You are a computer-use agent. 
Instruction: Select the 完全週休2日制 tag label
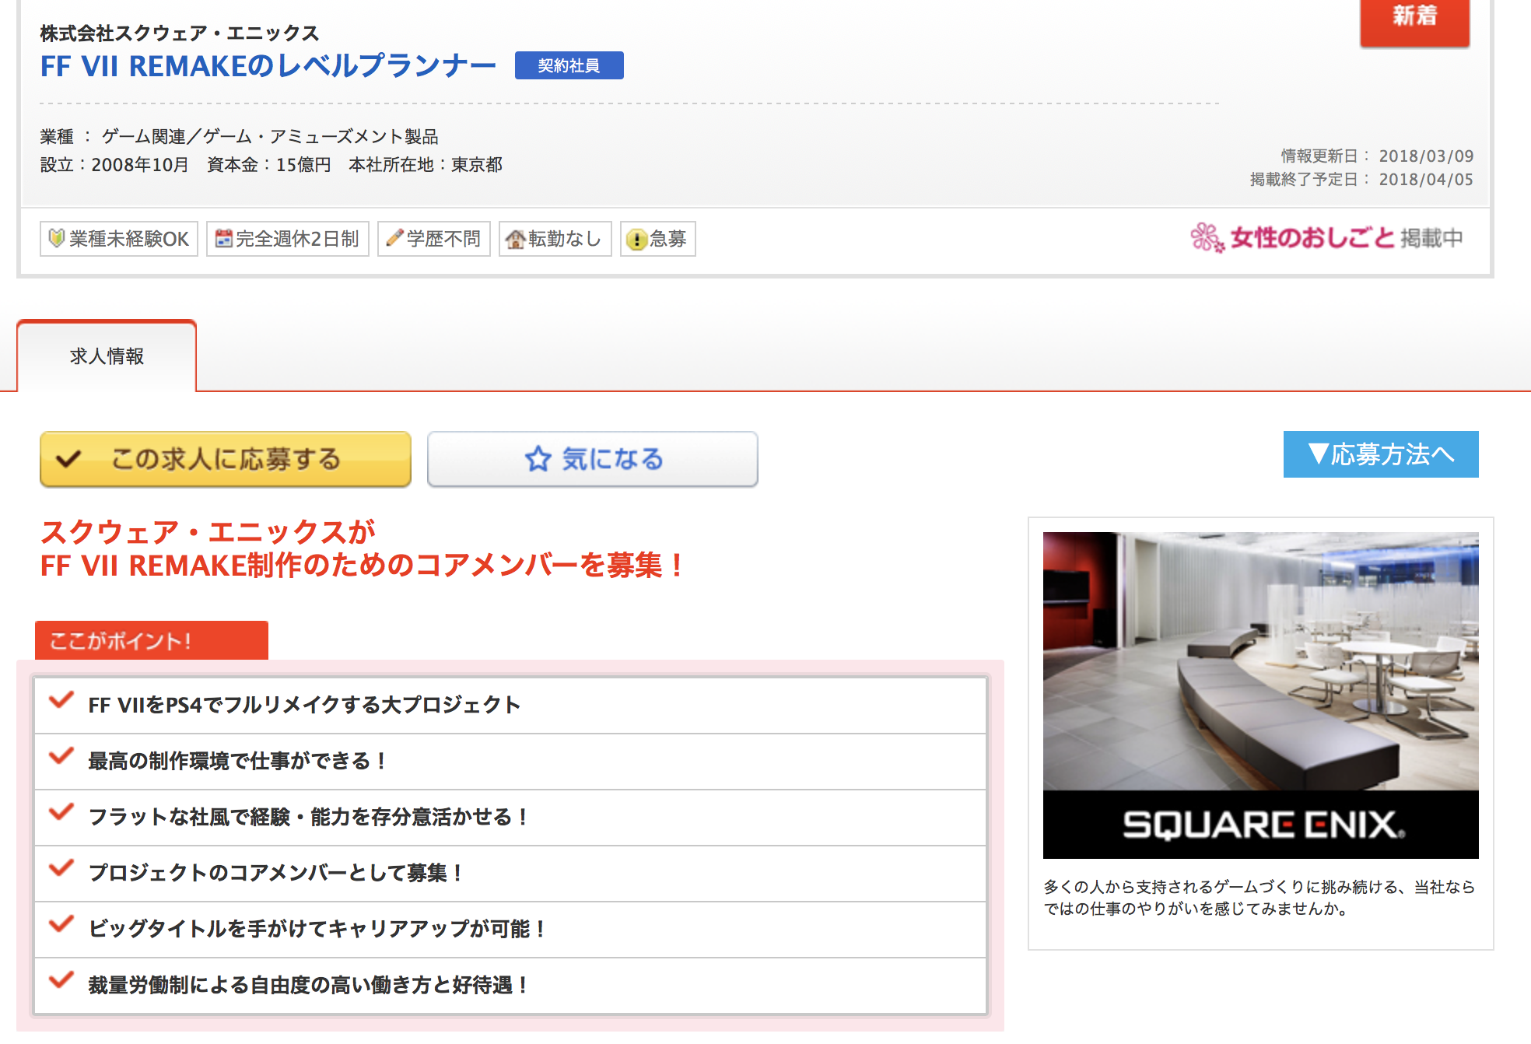coord(287,239)
